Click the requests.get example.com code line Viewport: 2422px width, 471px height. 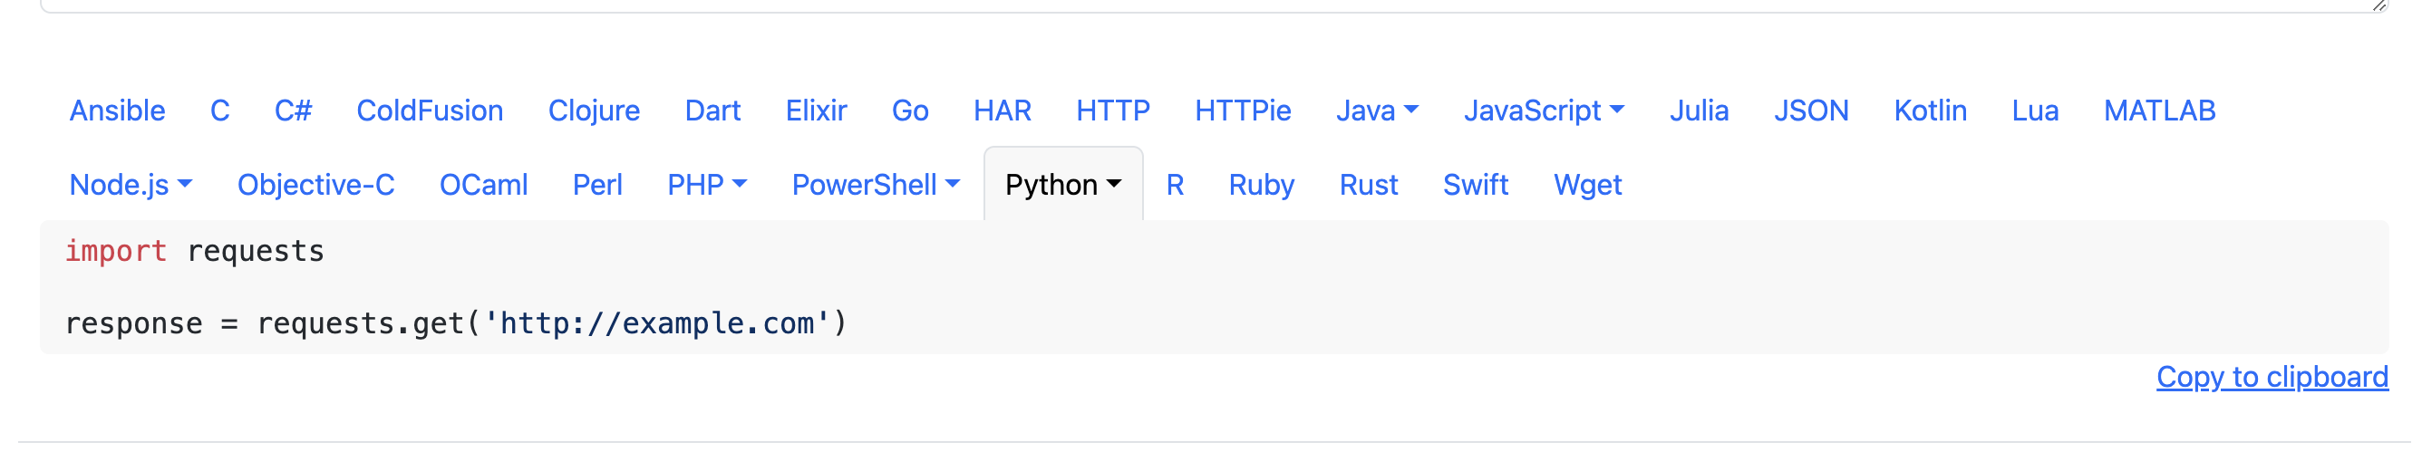click(x=456, y=323)
